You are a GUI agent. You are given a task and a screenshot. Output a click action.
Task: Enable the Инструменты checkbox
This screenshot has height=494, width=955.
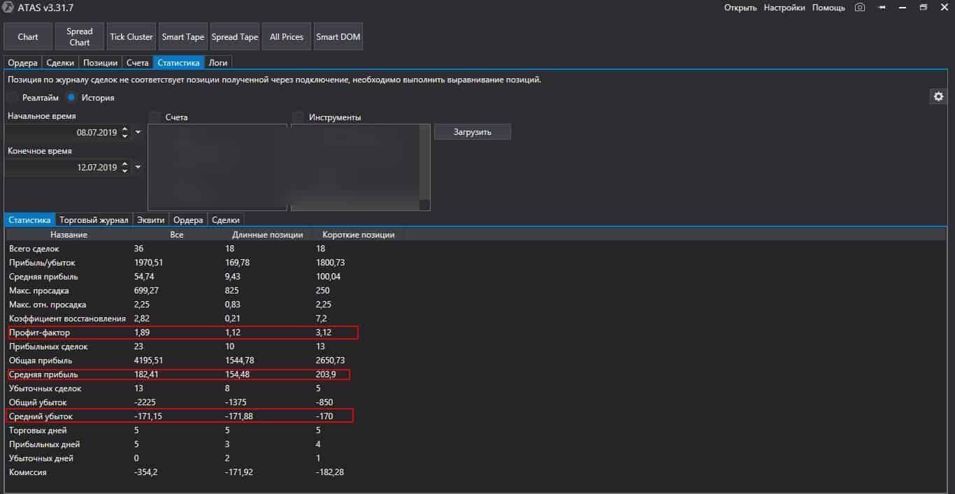[x=299, y=117]
